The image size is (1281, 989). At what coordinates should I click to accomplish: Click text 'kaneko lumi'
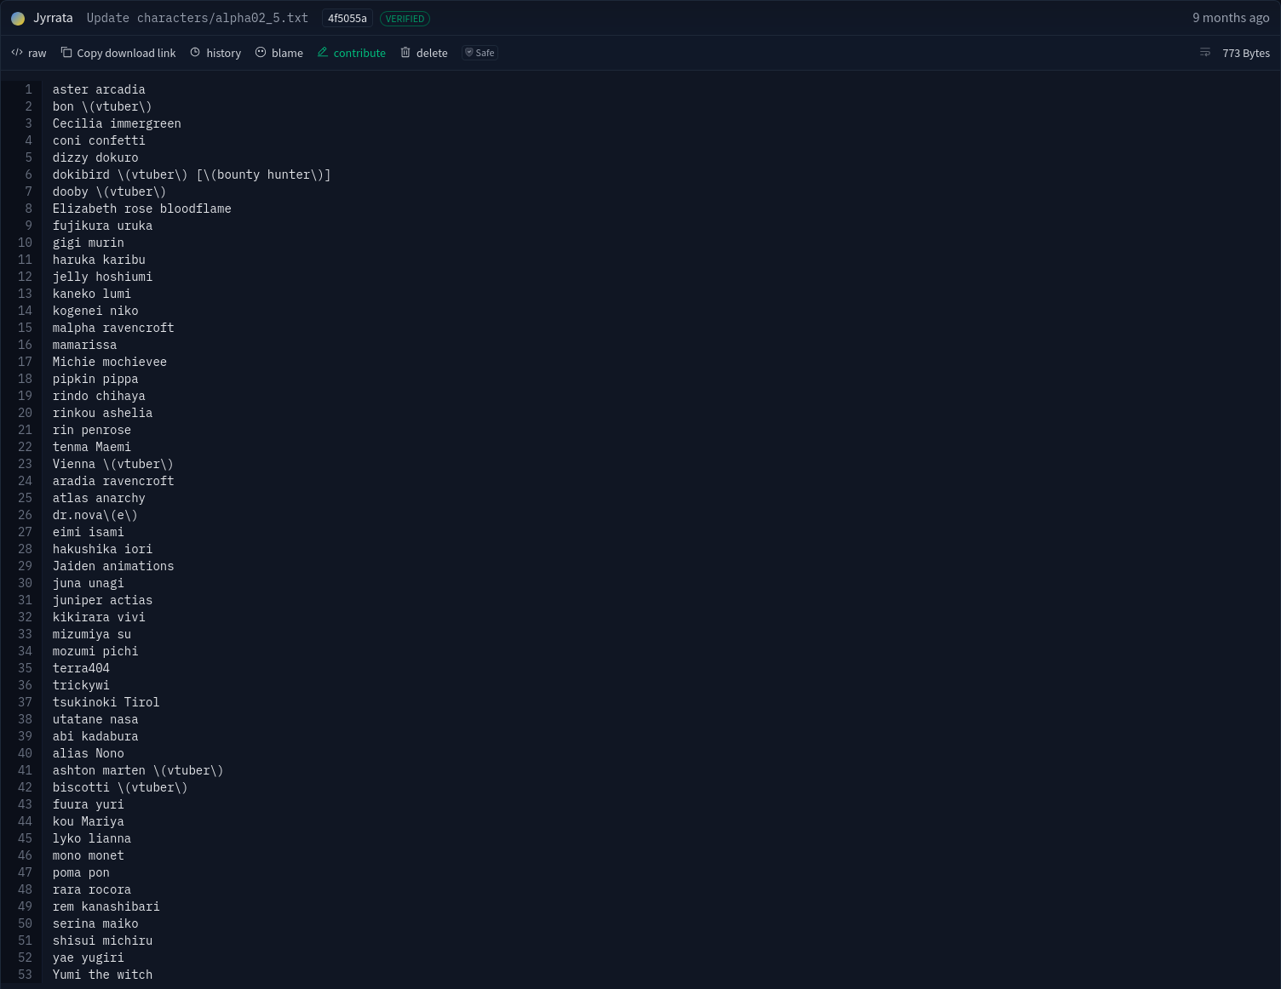tap(92, 294)
